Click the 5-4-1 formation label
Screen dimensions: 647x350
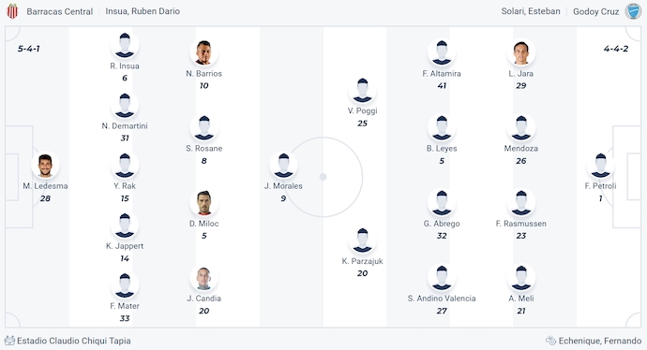[28, 49]
